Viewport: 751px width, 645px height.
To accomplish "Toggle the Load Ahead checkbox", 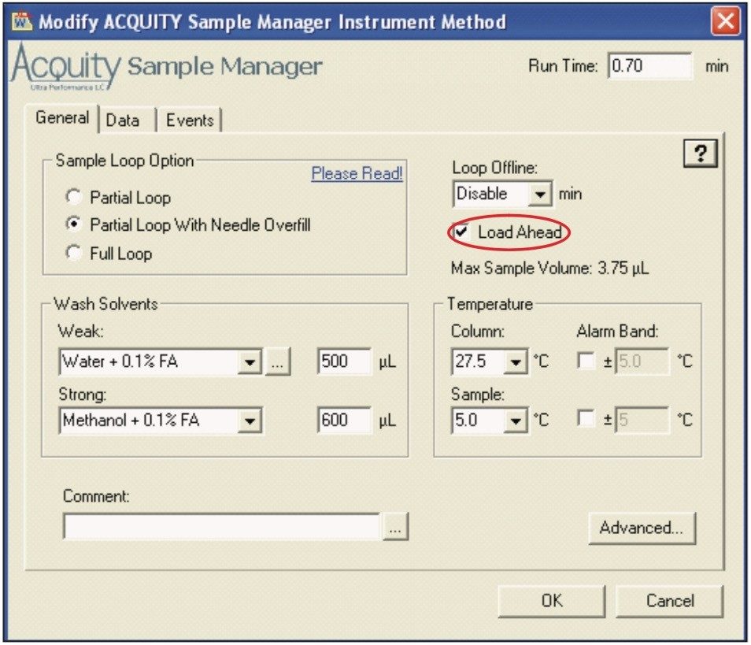I will (461, 232).
